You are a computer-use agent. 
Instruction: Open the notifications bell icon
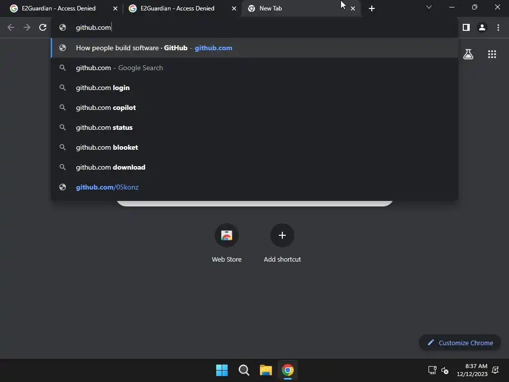pyautogui.click(x=496, y=370)
